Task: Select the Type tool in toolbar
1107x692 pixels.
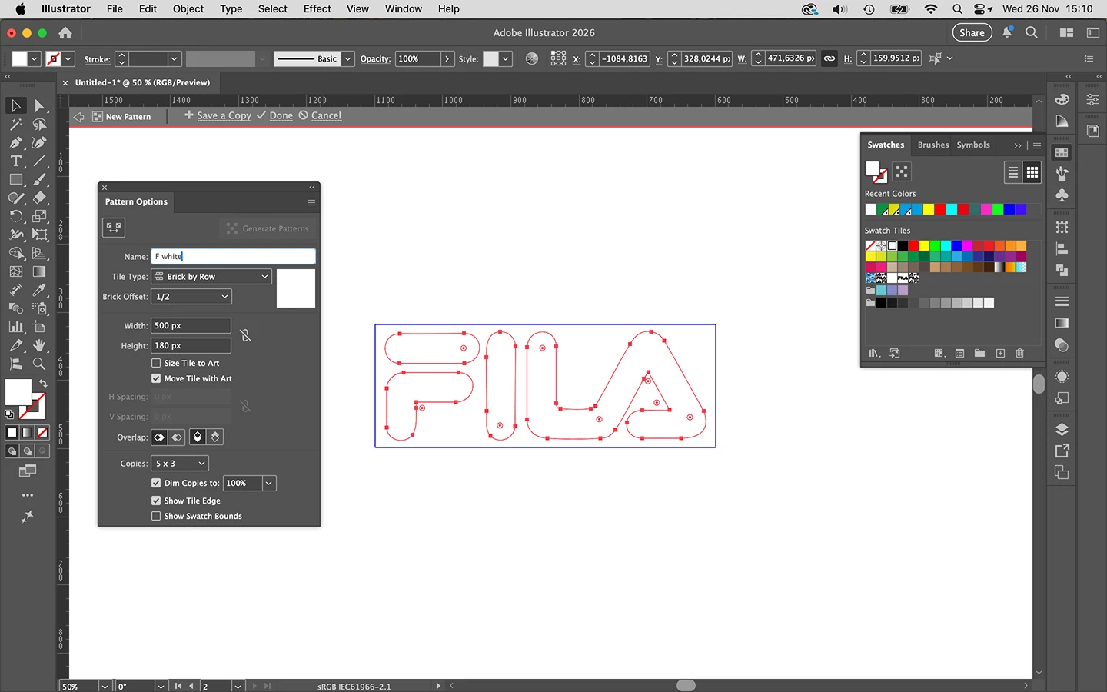Action: click(15, 161)
